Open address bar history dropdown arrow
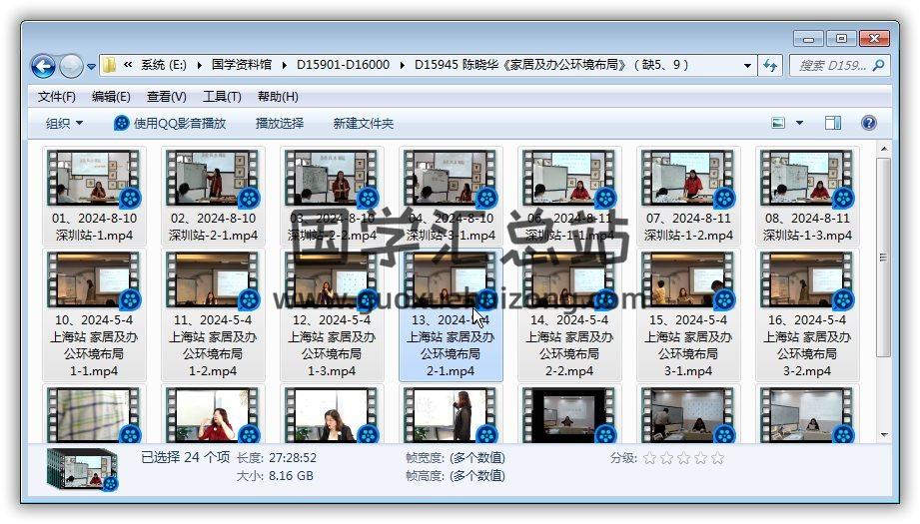The height and width of the screenshot is (524, 920). (x=748, y=66)
